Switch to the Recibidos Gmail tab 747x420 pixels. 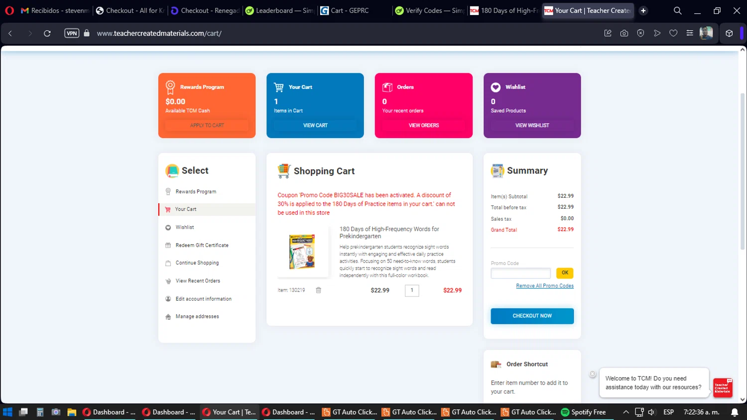55,10
